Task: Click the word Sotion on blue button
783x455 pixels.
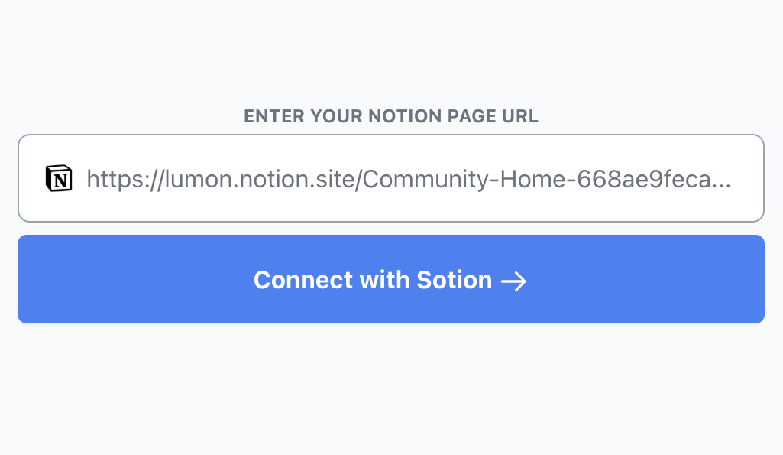Action: (454, 280)
